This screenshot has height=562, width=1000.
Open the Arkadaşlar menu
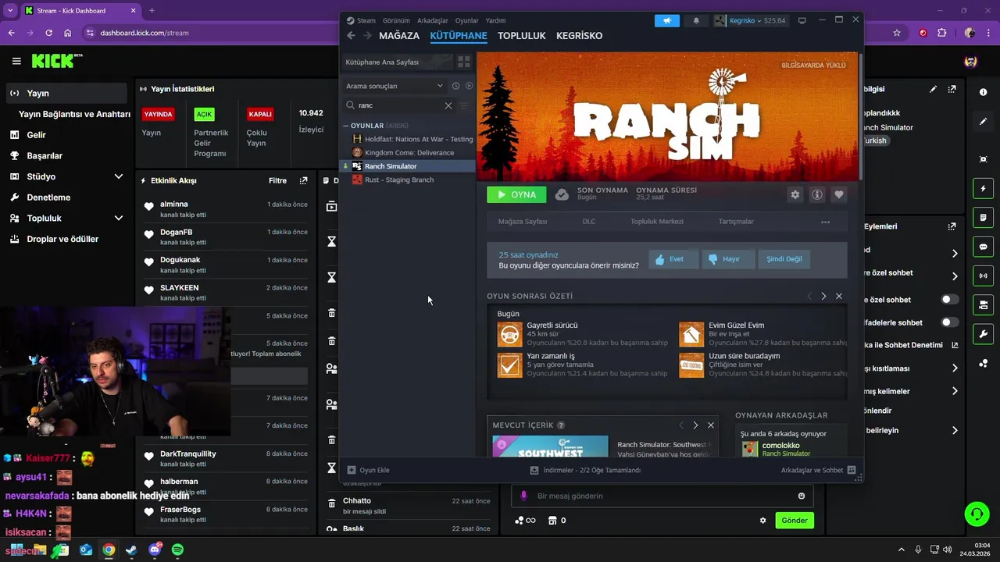(433, 20)
